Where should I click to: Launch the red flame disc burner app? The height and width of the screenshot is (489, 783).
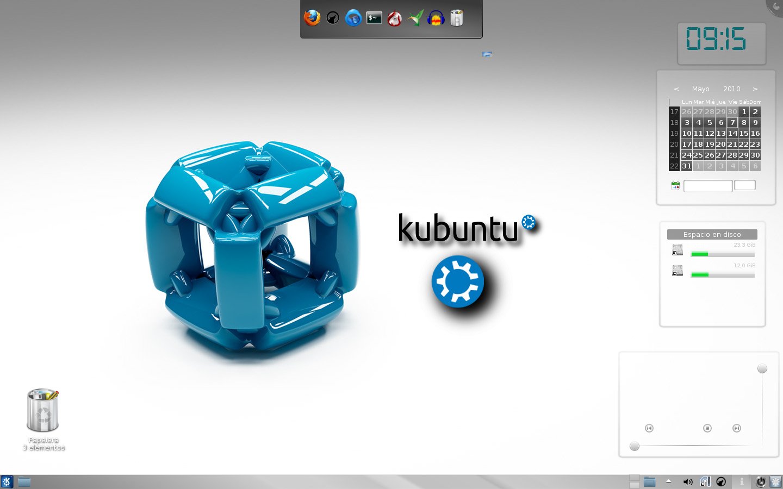coord(395,18)
